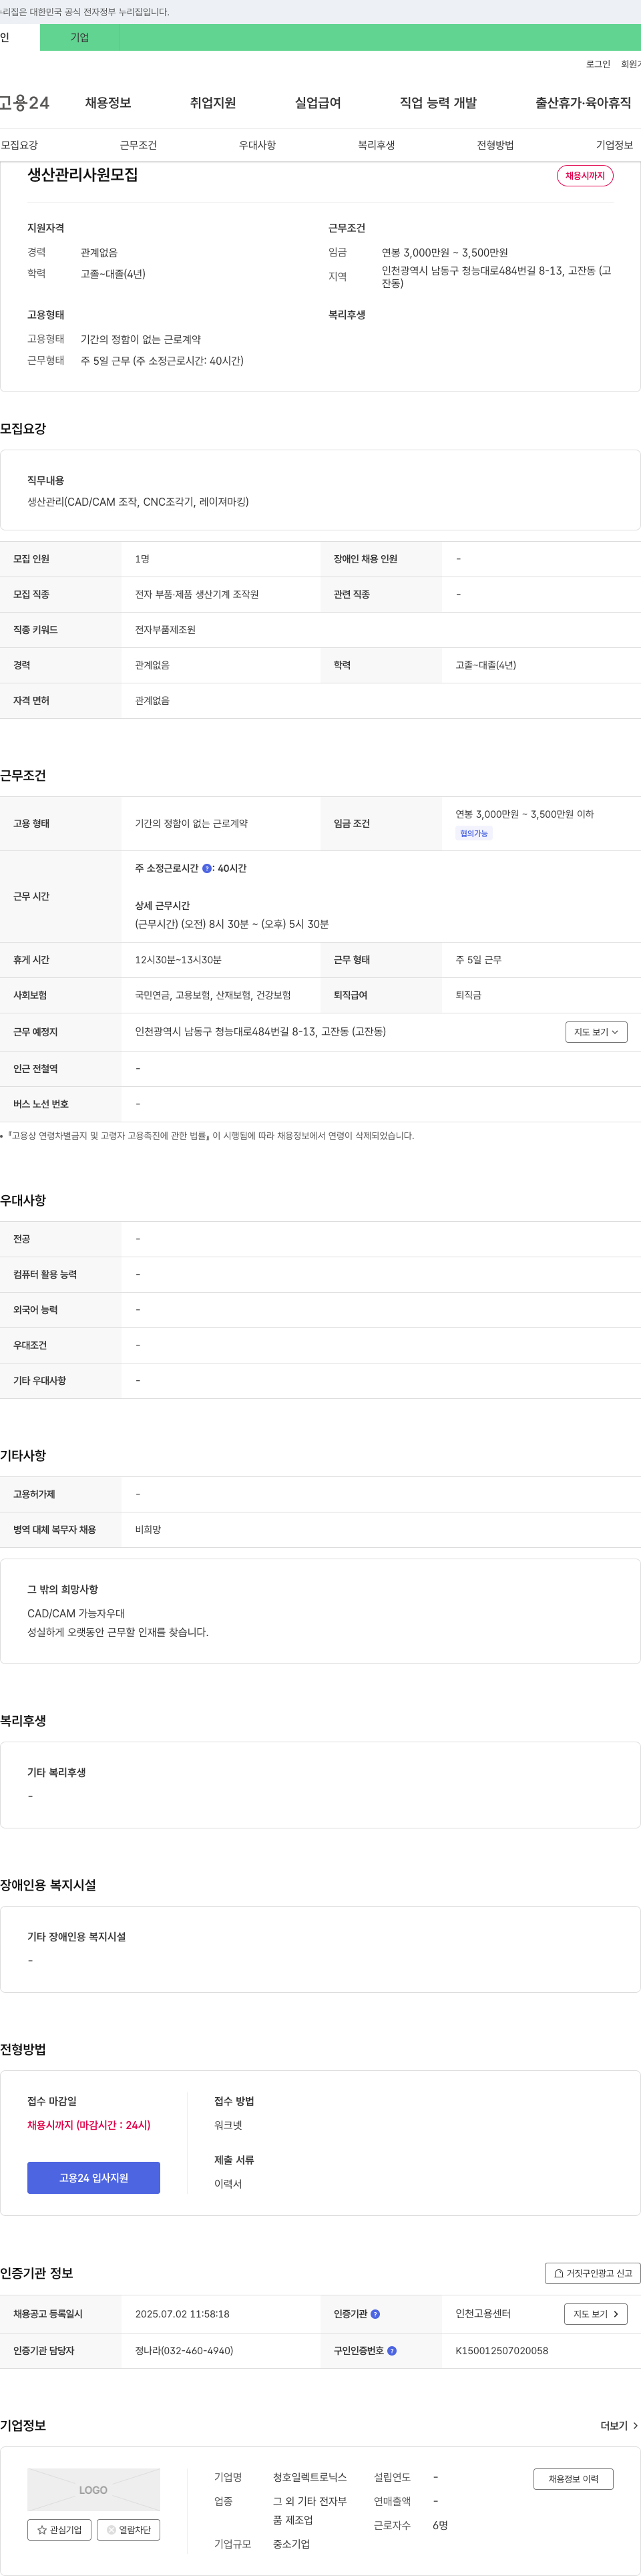The height and width of the screenshot is (2576, 641).
Task: Apply via 고용24 입사지원 button
Action: click(x=93, y=2178)
